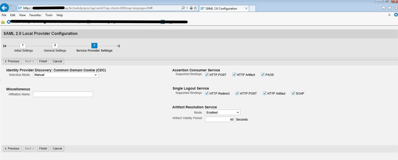Click the top Finish button
The image size is (398, 160).
43,61
